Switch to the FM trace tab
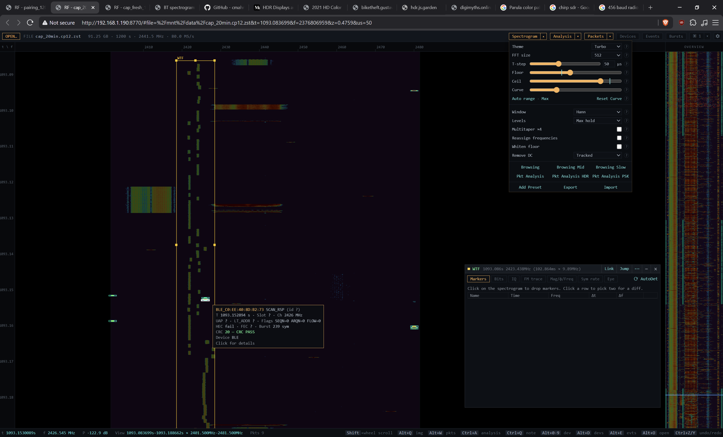Image resolution: width=723 pixels, height=437 pixels. 533,279
